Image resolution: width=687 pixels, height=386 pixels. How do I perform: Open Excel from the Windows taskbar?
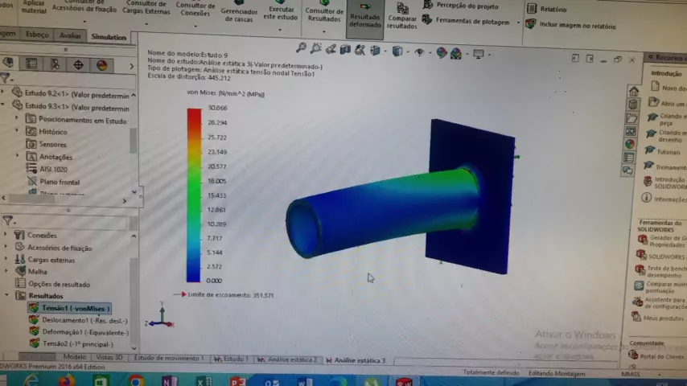tap(204, 381)
